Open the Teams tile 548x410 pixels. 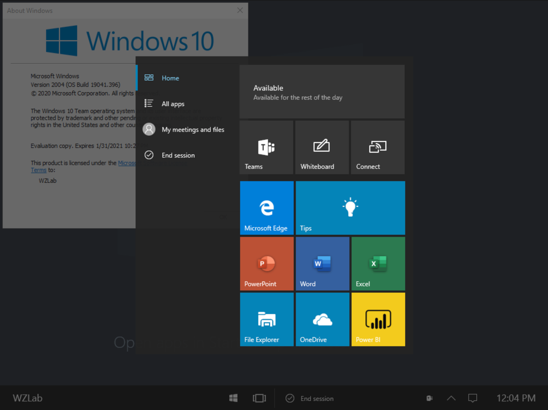click(x=266, y=147)
